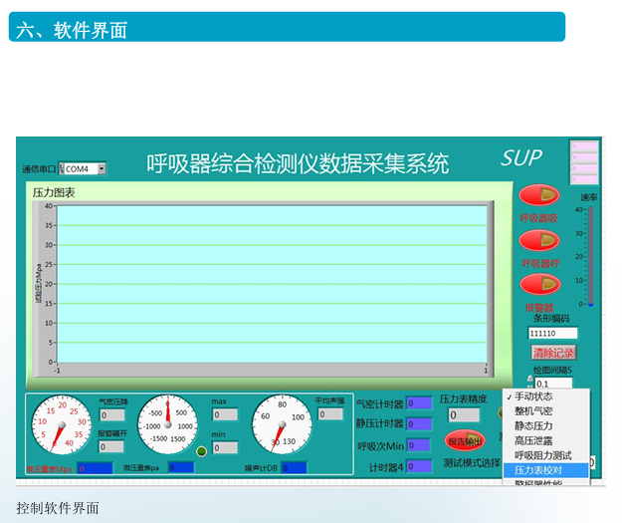Click the 速率 vertical slider
622x523 pixels.
(x=590, y=256)
